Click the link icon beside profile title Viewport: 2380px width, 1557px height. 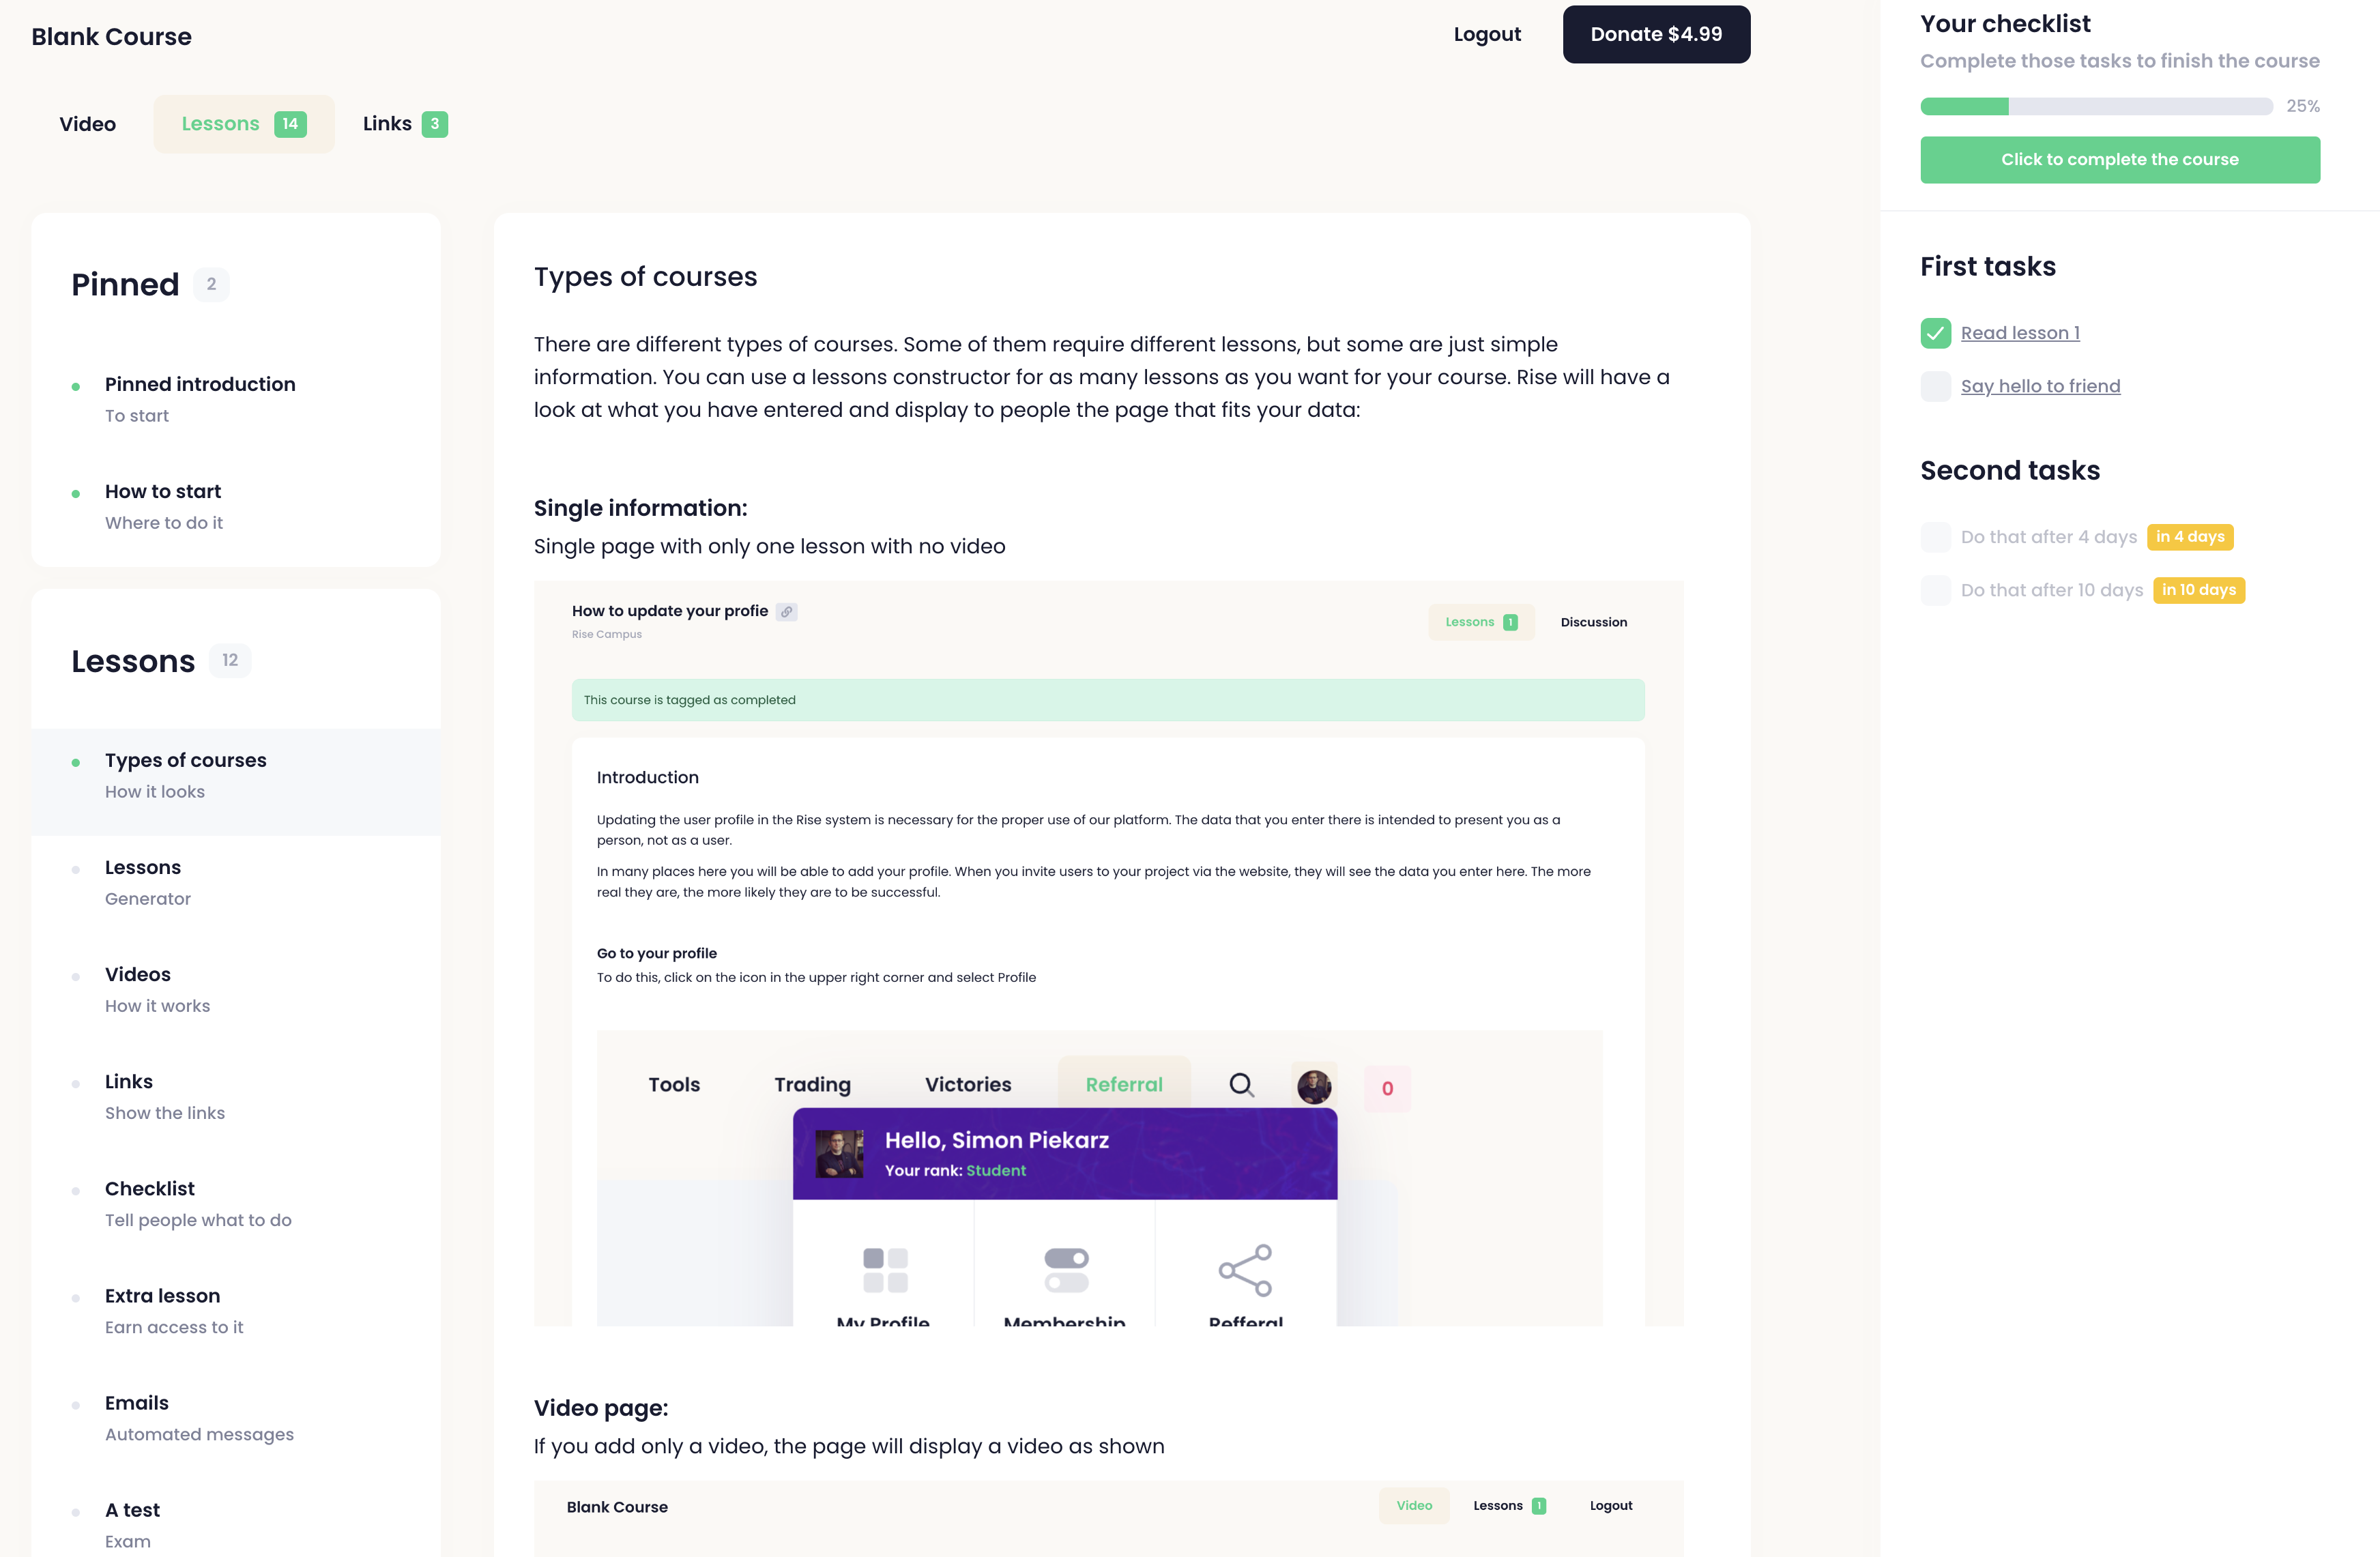787,612
